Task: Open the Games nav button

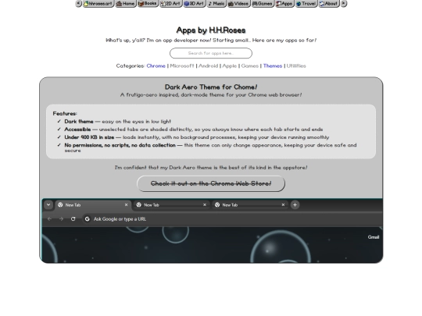Action: click(x=263, y=3)
